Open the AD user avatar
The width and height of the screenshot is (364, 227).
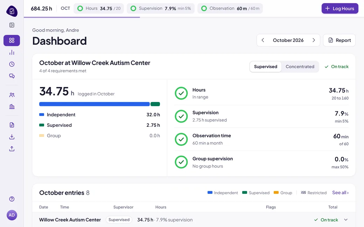[x=12, y=215]
